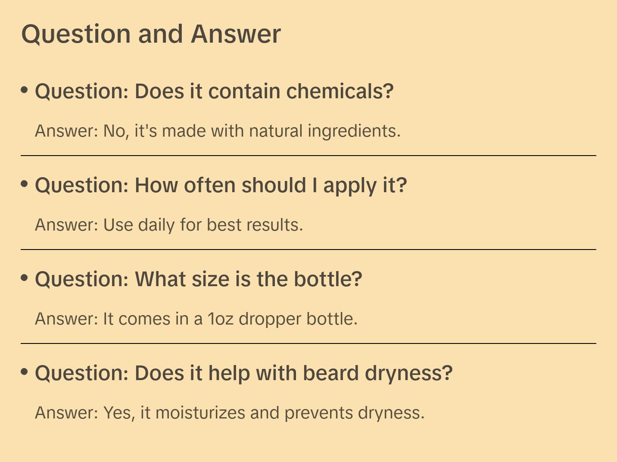Expand the "What size is the bottle?" question
The width and height of the screenshot is (617, 462).
tap(198, 279)
